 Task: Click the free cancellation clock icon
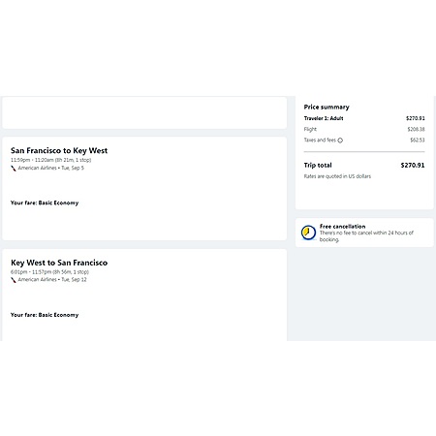[x=308, y=233]
